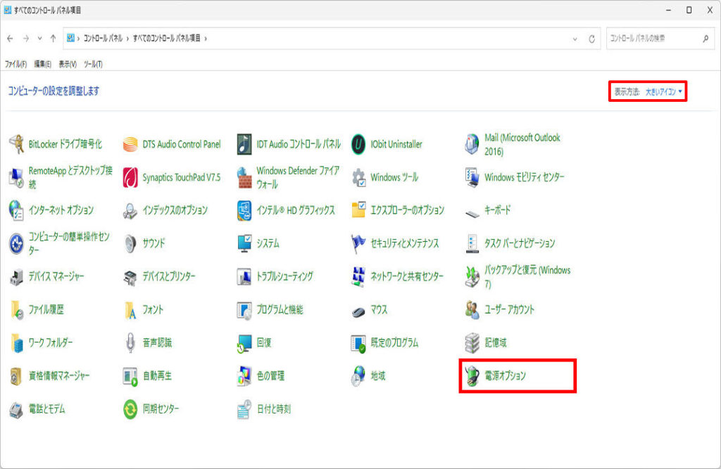Open the ツール(T) menu
Screen dimensions: 721x469
[93, 64]
